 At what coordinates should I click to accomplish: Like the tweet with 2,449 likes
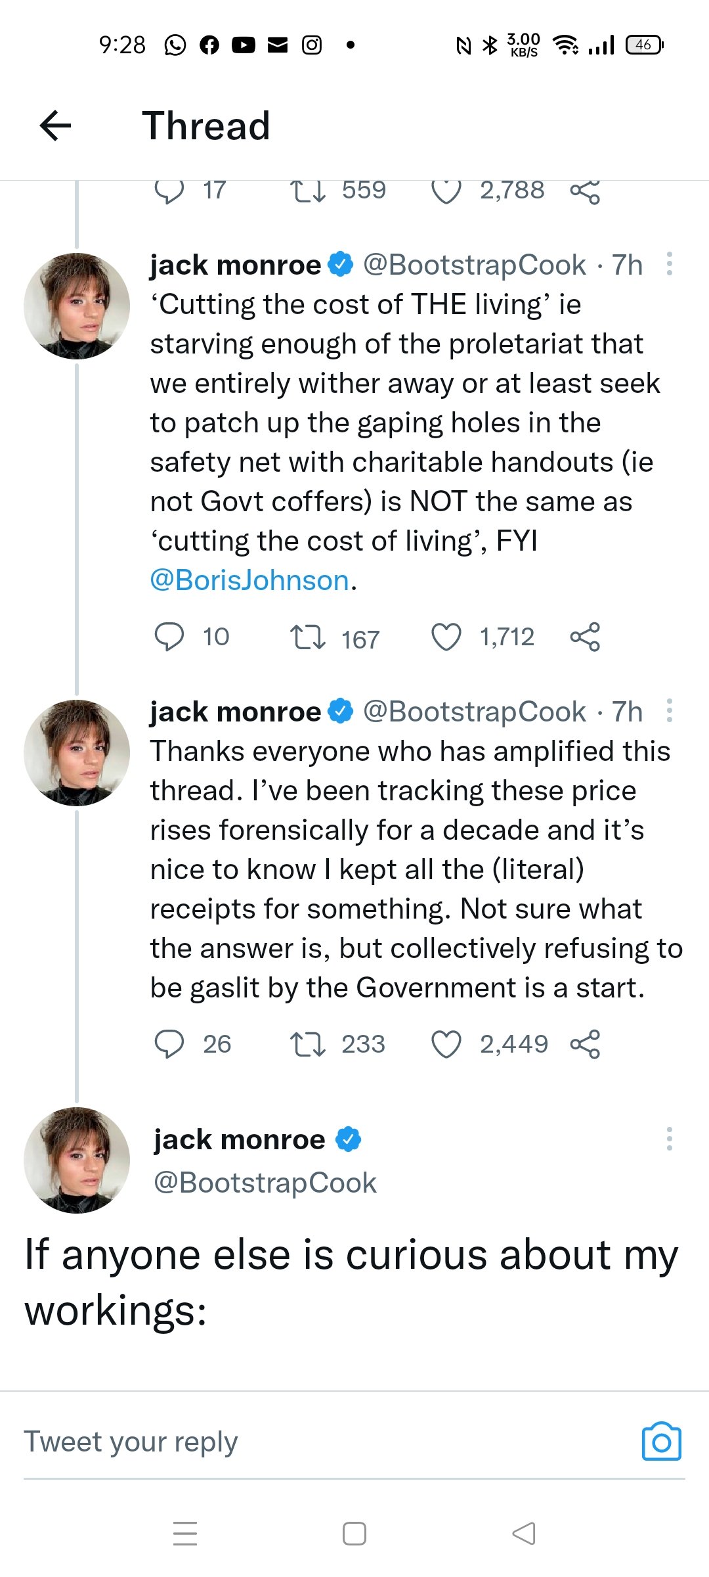point(446,1044)
